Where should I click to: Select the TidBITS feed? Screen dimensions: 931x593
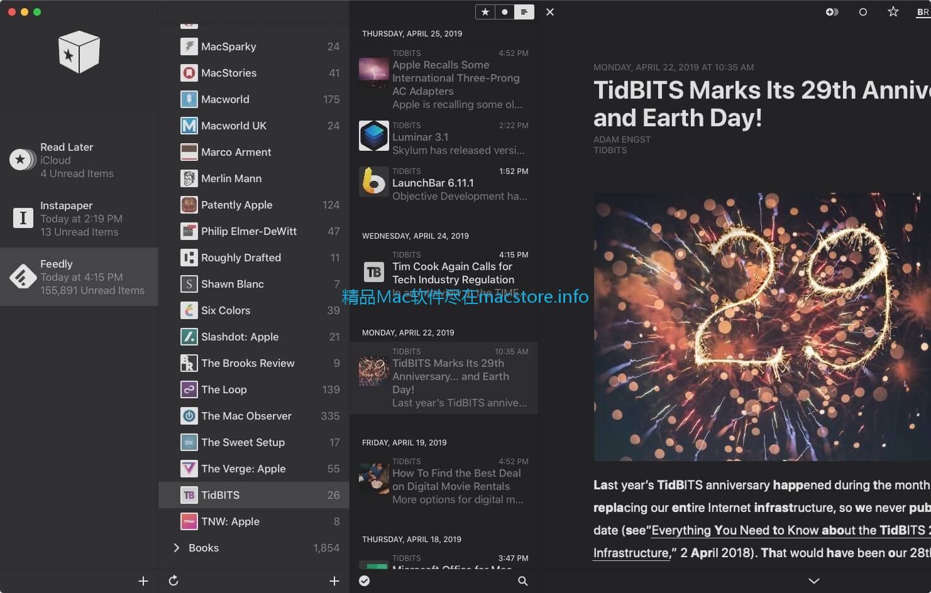click(x=254, y=495)
